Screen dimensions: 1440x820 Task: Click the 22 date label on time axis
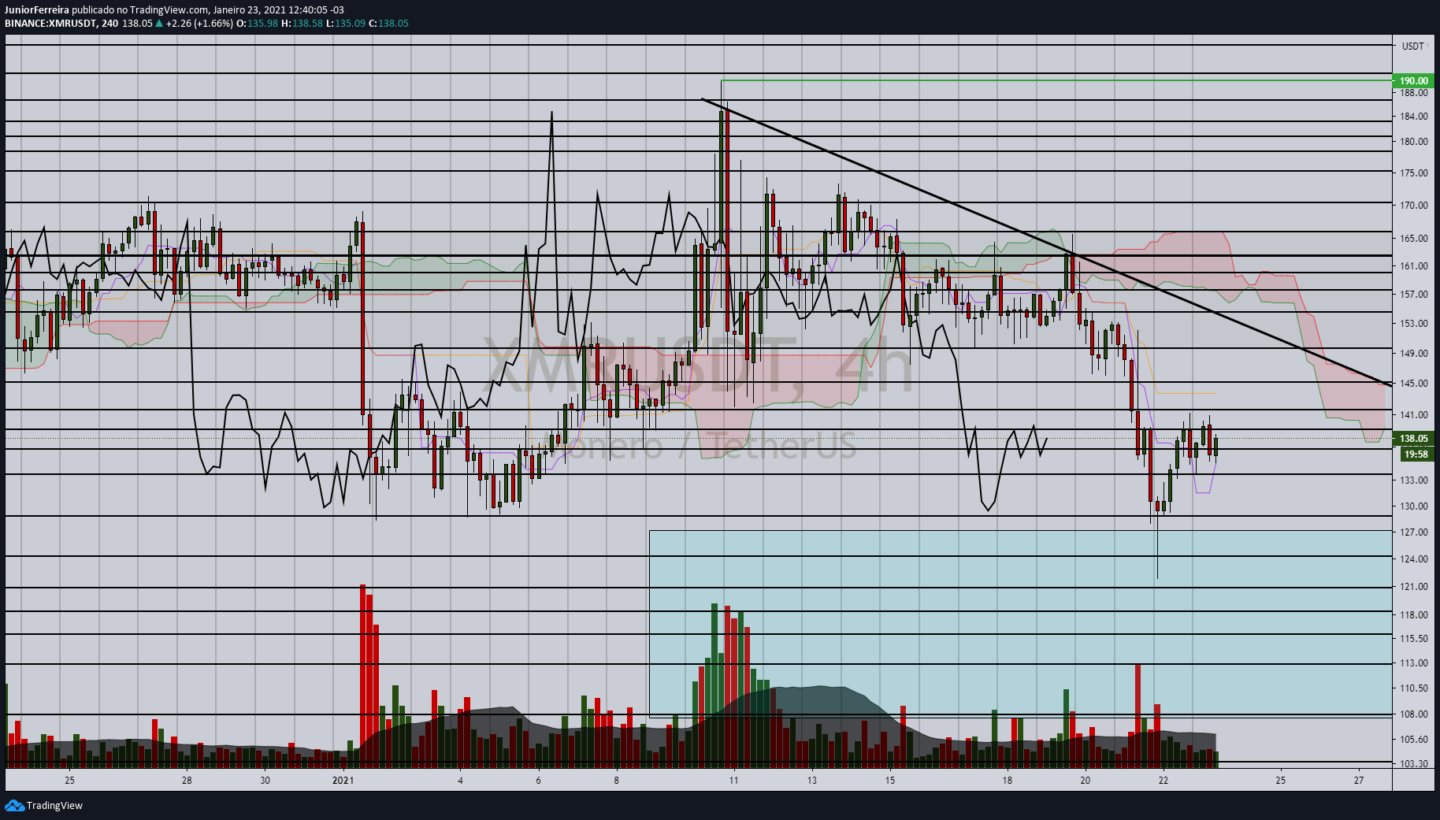pos(1163,781)
